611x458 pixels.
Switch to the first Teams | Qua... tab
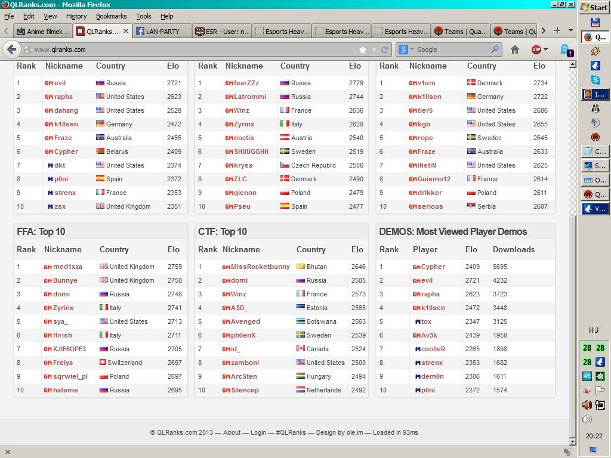tap(460, 31)
